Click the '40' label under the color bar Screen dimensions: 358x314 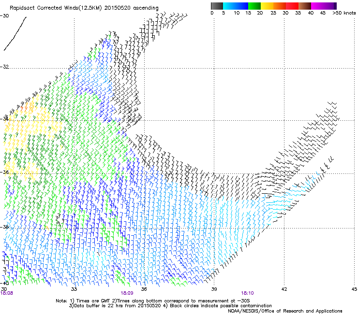pyautogui.click(x=311, y=13)
